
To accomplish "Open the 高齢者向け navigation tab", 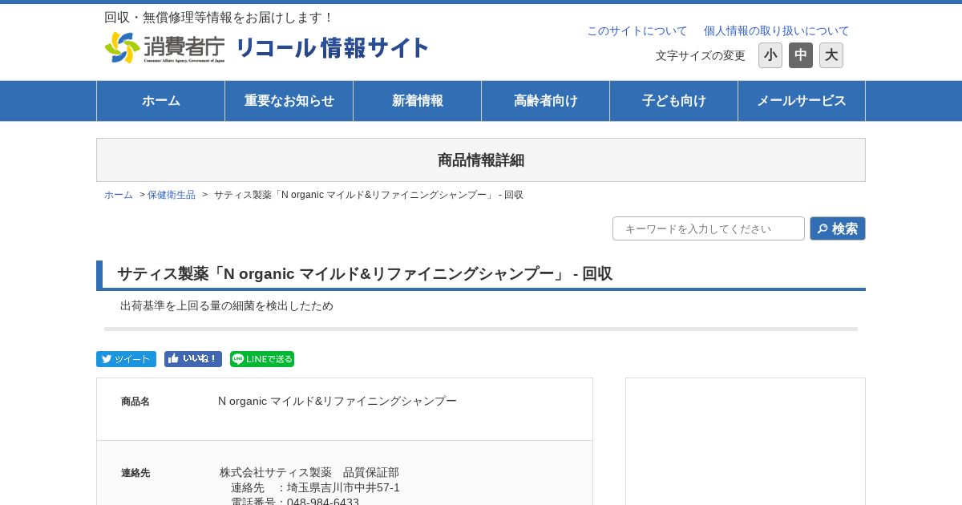I will pos(545,101).
